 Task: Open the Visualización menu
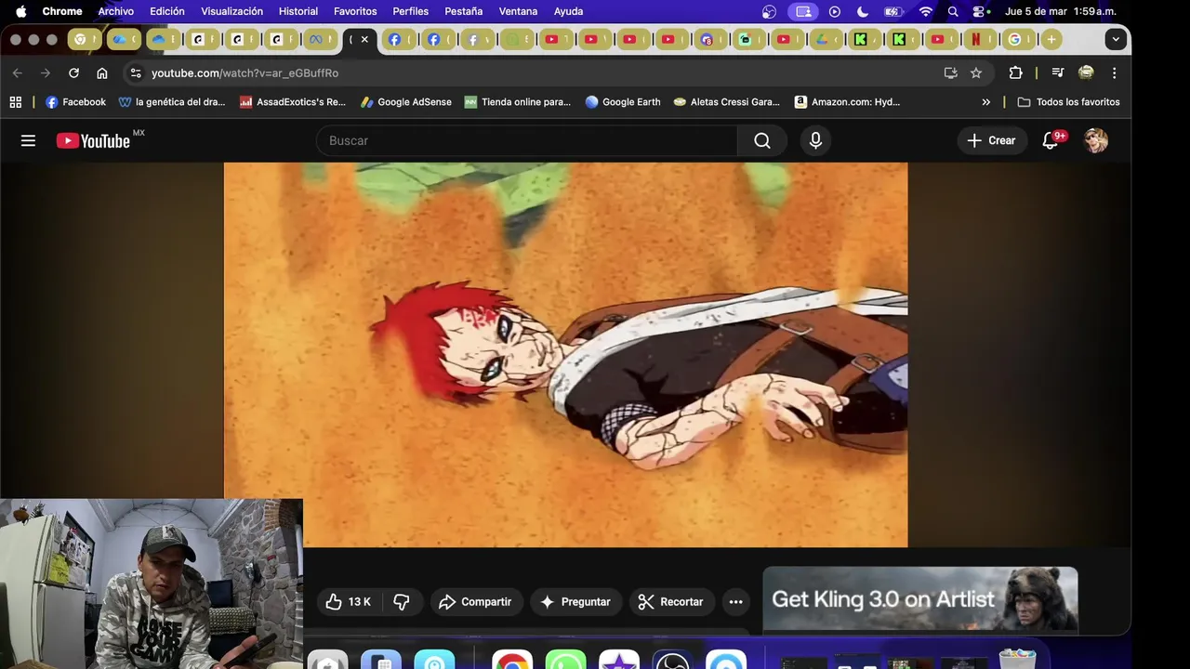point(231,11)
